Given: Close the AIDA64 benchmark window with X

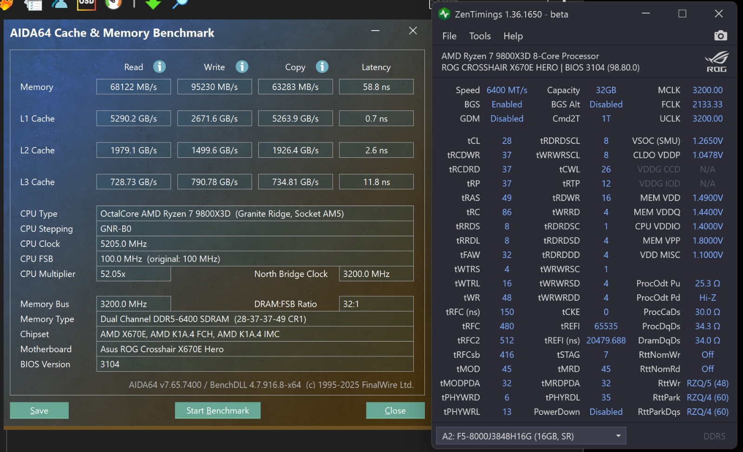Looking at the screenshot, I should [413, 31].
